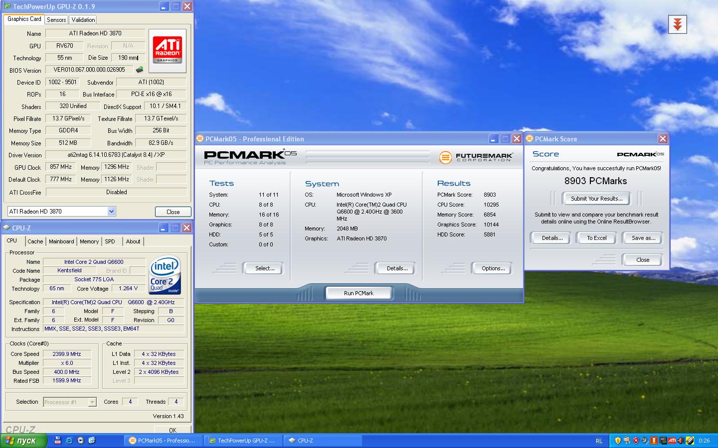Select the Graphics Card tab in GPU-Z
The height and width of the screenshot is (448, 718).
[24, 19]
